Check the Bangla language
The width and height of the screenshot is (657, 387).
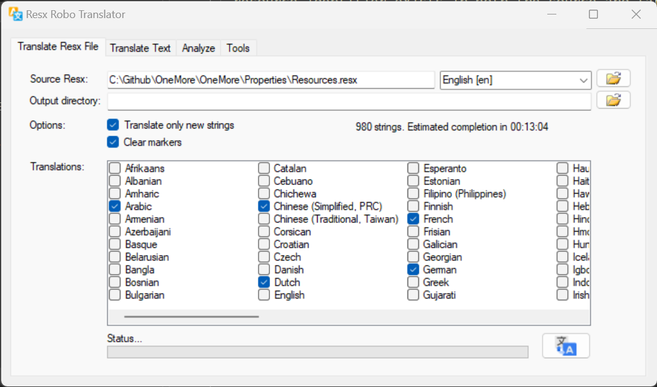click(x=115, y=269)
